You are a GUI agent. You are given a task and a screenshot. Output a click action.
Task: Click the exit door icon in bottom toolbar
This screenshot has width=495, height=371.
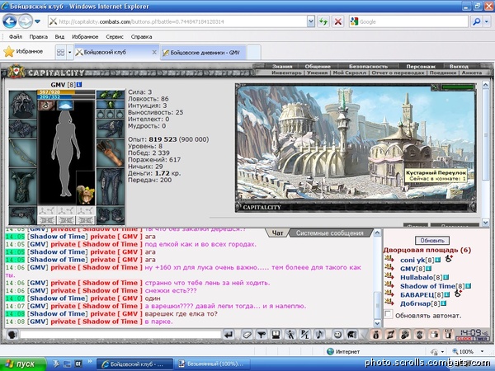coord(448,335)
